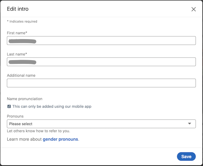203x166 pixels.
Task: Click the 'Pronouns' label
Action: [x=15, y=116]
